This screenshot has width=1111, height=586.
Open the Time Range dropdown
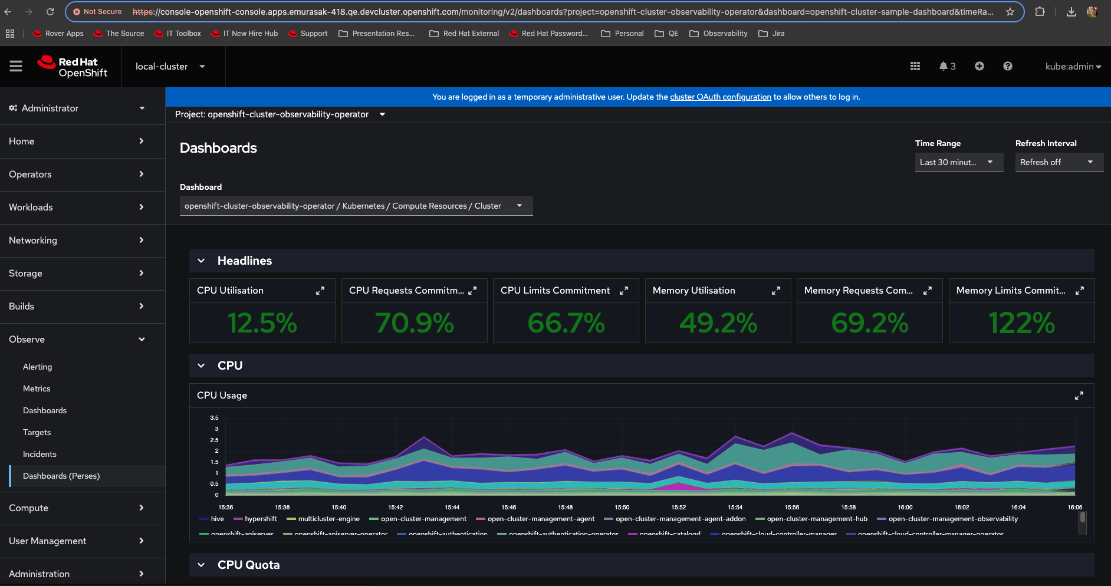pyautogui.click(x=958, y=162)
